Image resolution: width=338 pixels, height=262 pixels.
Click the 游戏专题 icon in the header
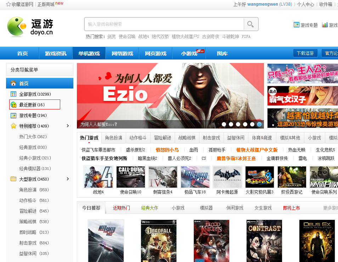(297, 25)
